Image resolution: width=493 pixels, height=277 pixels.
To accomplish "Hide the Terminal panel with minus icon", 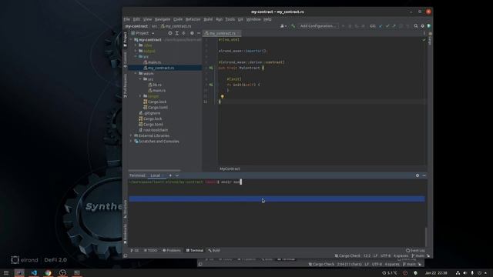I will tap(424, 175).
